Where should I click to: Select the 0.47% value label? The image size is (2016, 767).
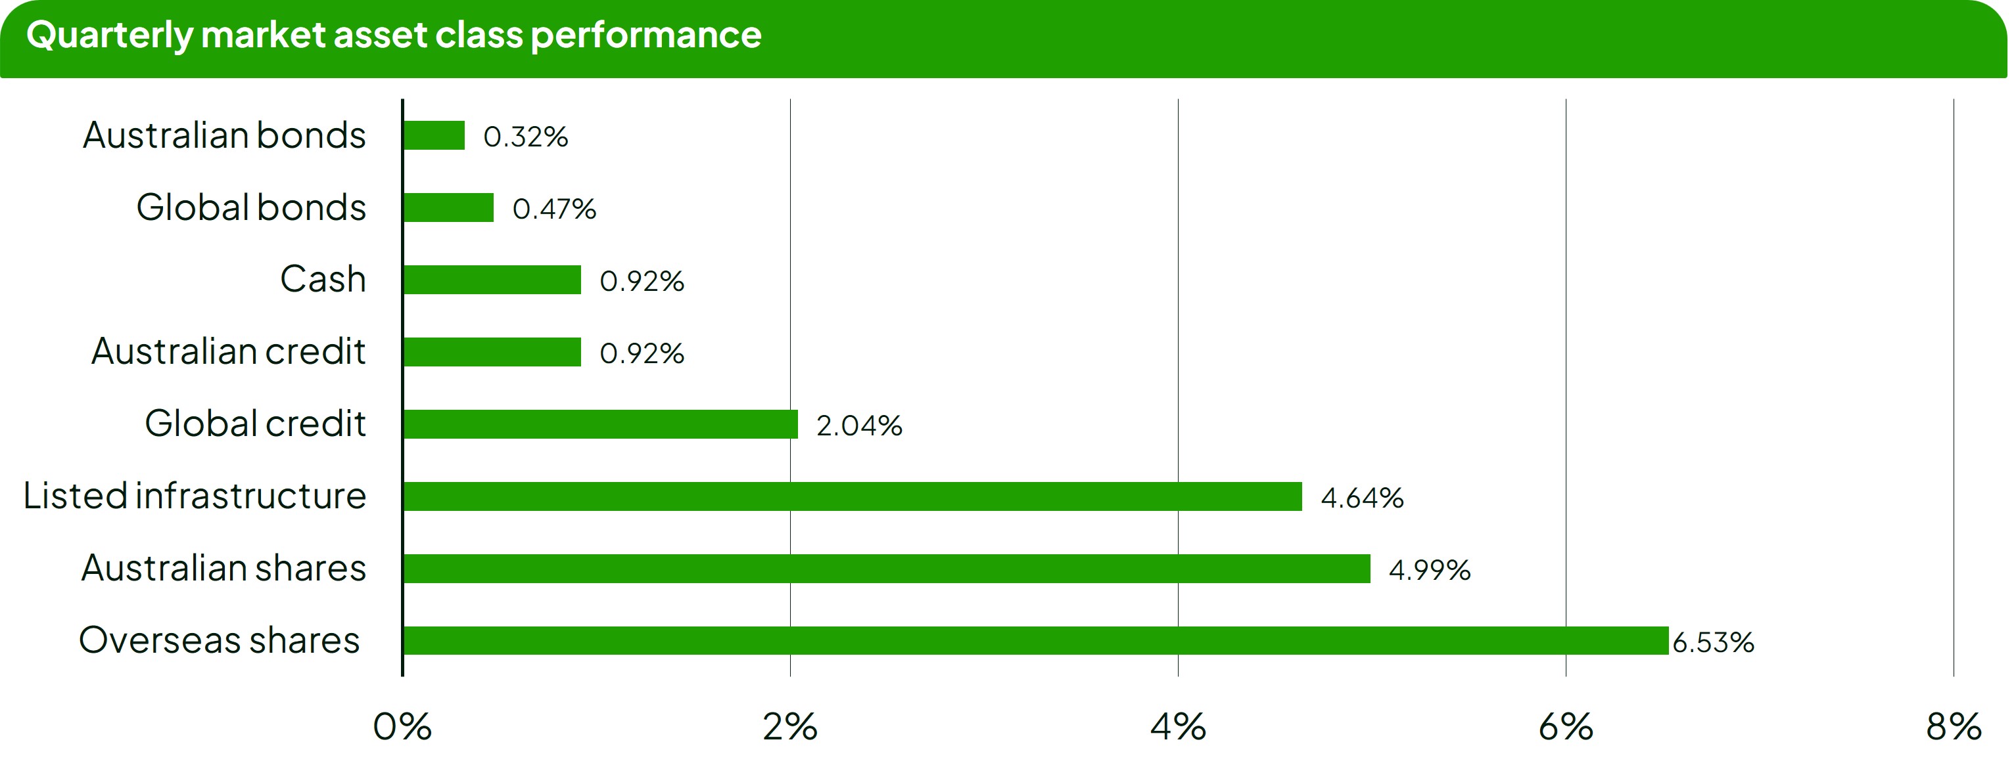pyautogui.click(x=554, y=209)
